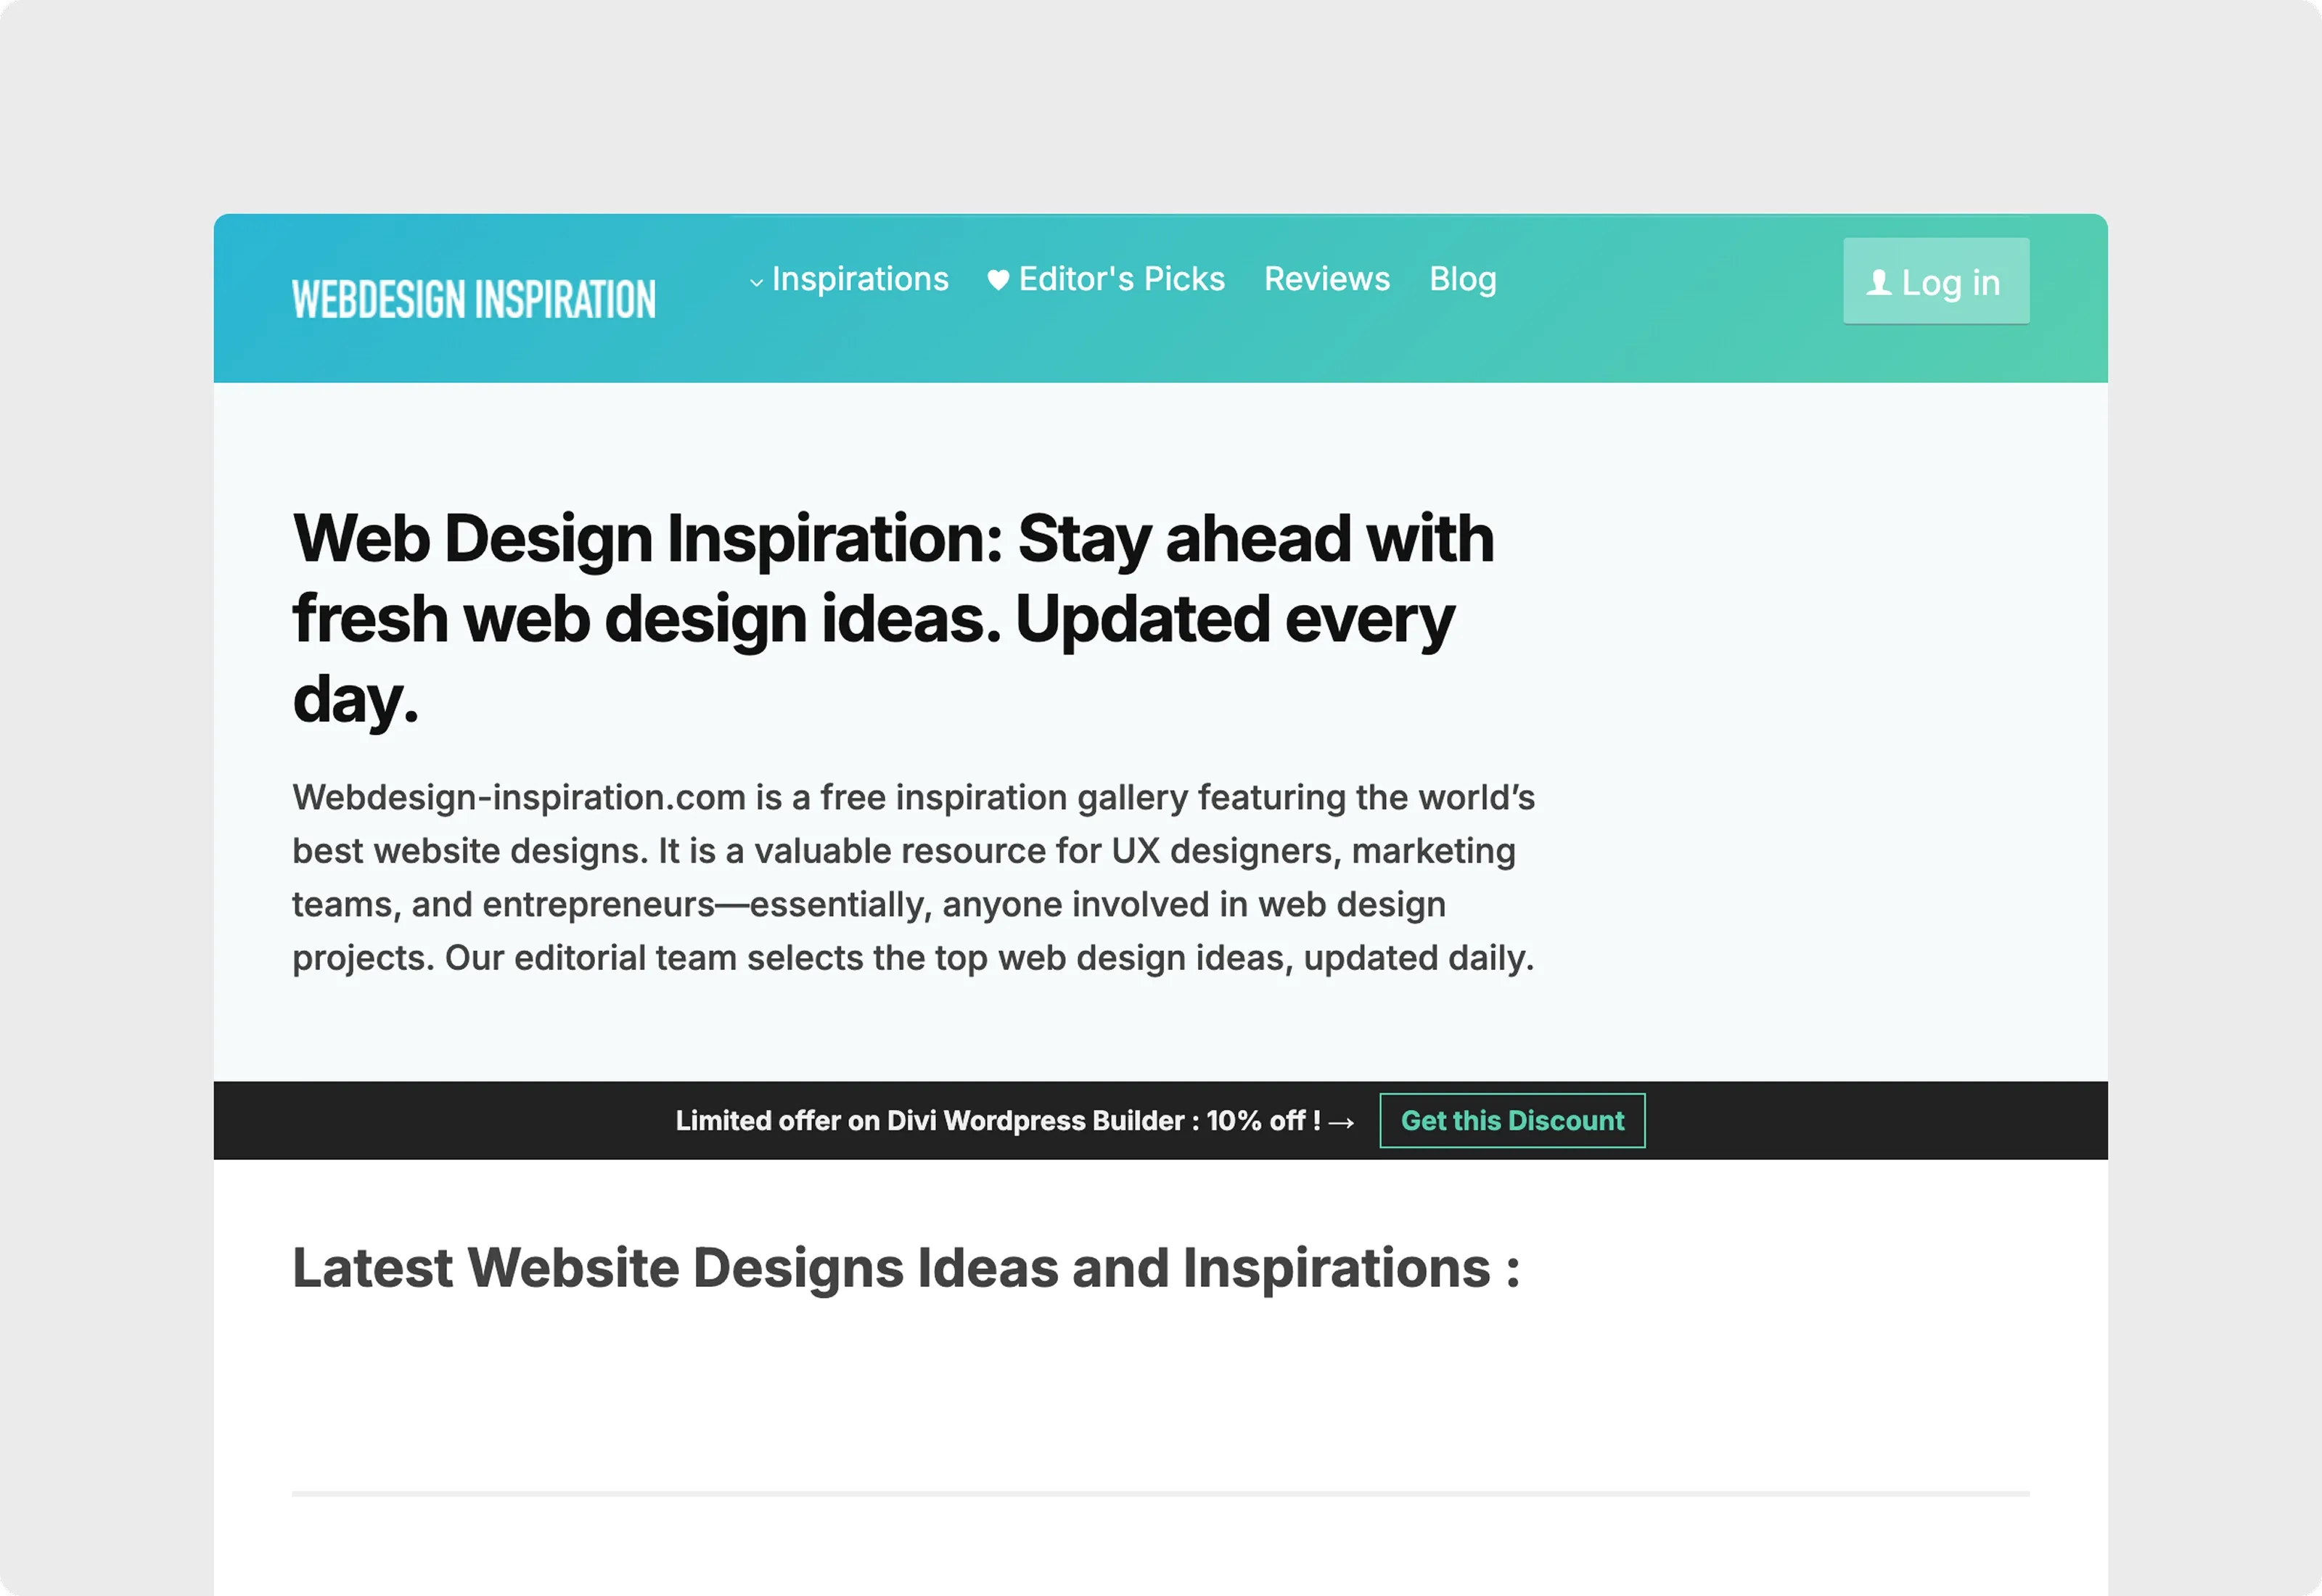Click the arrow in the discount banner
Viewport: 2322px width, 1596px height.
(x=1342, y=1121)
